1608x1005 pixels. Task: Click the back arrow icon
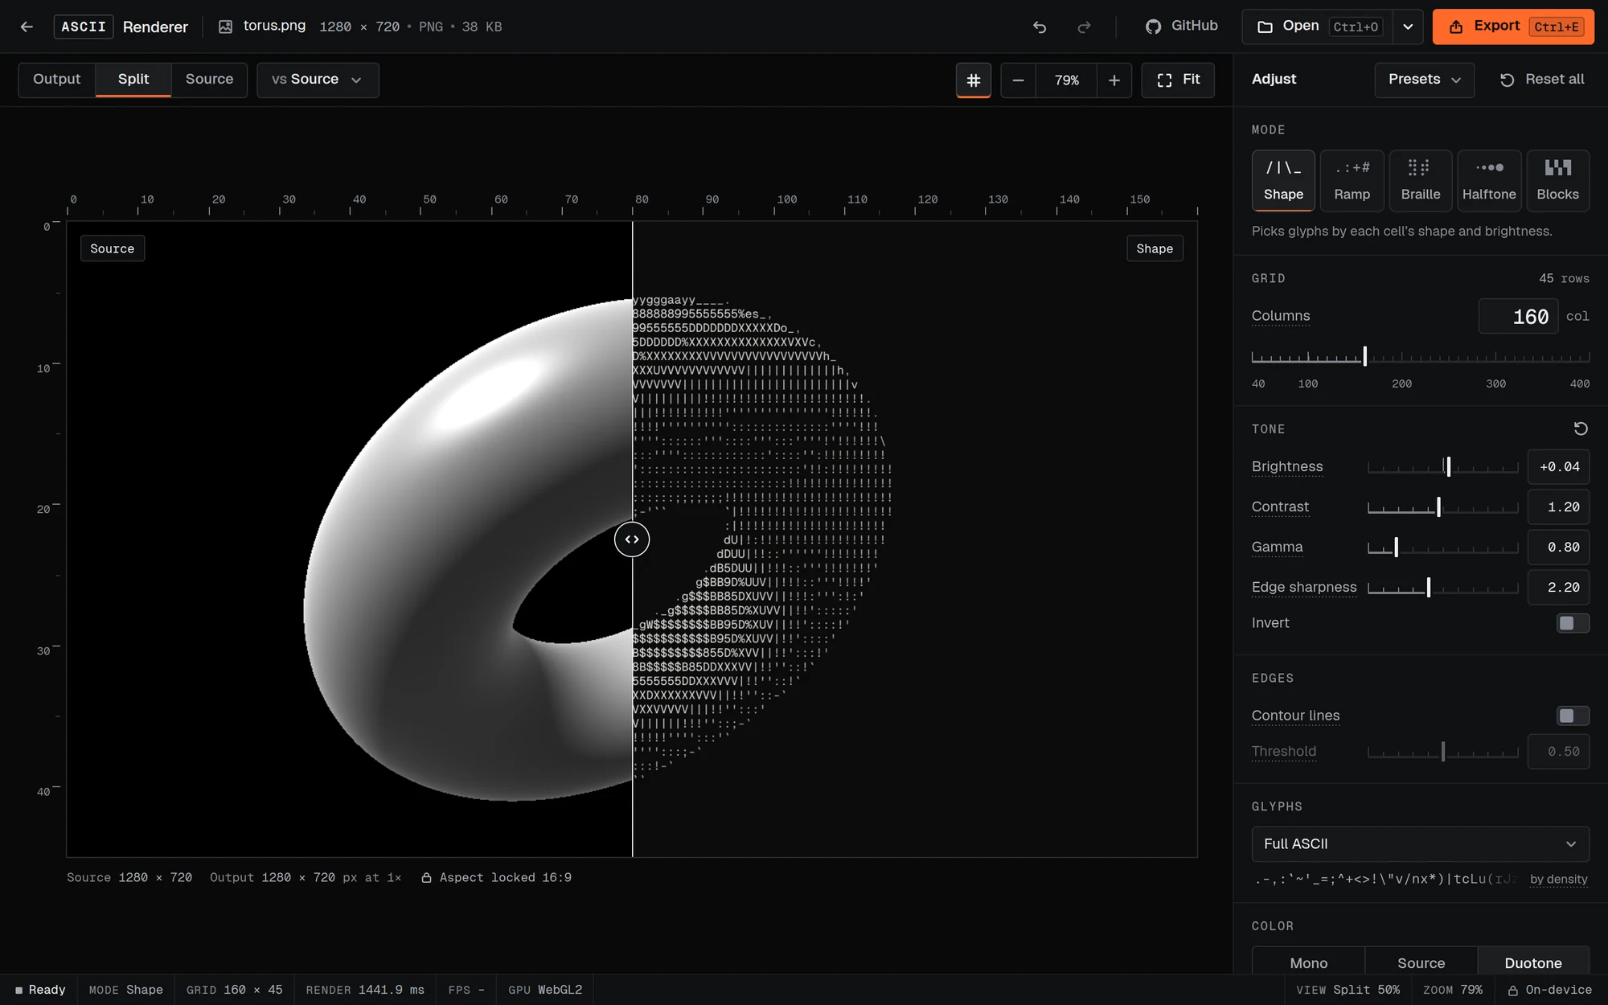coord(27,27)
